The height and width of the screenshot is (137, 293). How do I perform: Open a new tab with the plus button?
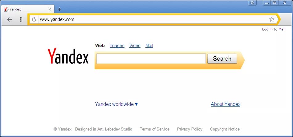tap(59, 9)
